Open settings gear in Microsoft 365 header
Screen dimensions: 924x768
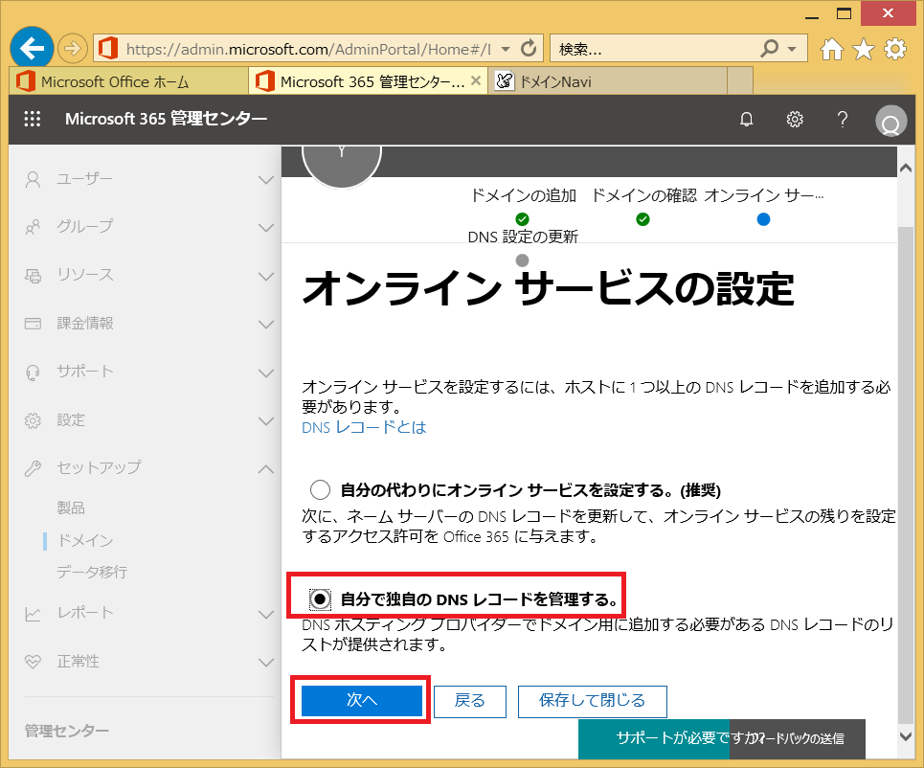[795, 120]
